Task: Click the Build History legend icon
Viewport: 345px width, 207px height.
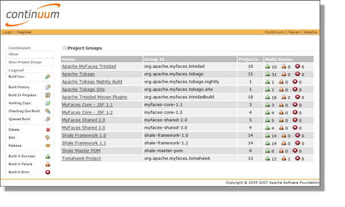Action: pos(48,87)
